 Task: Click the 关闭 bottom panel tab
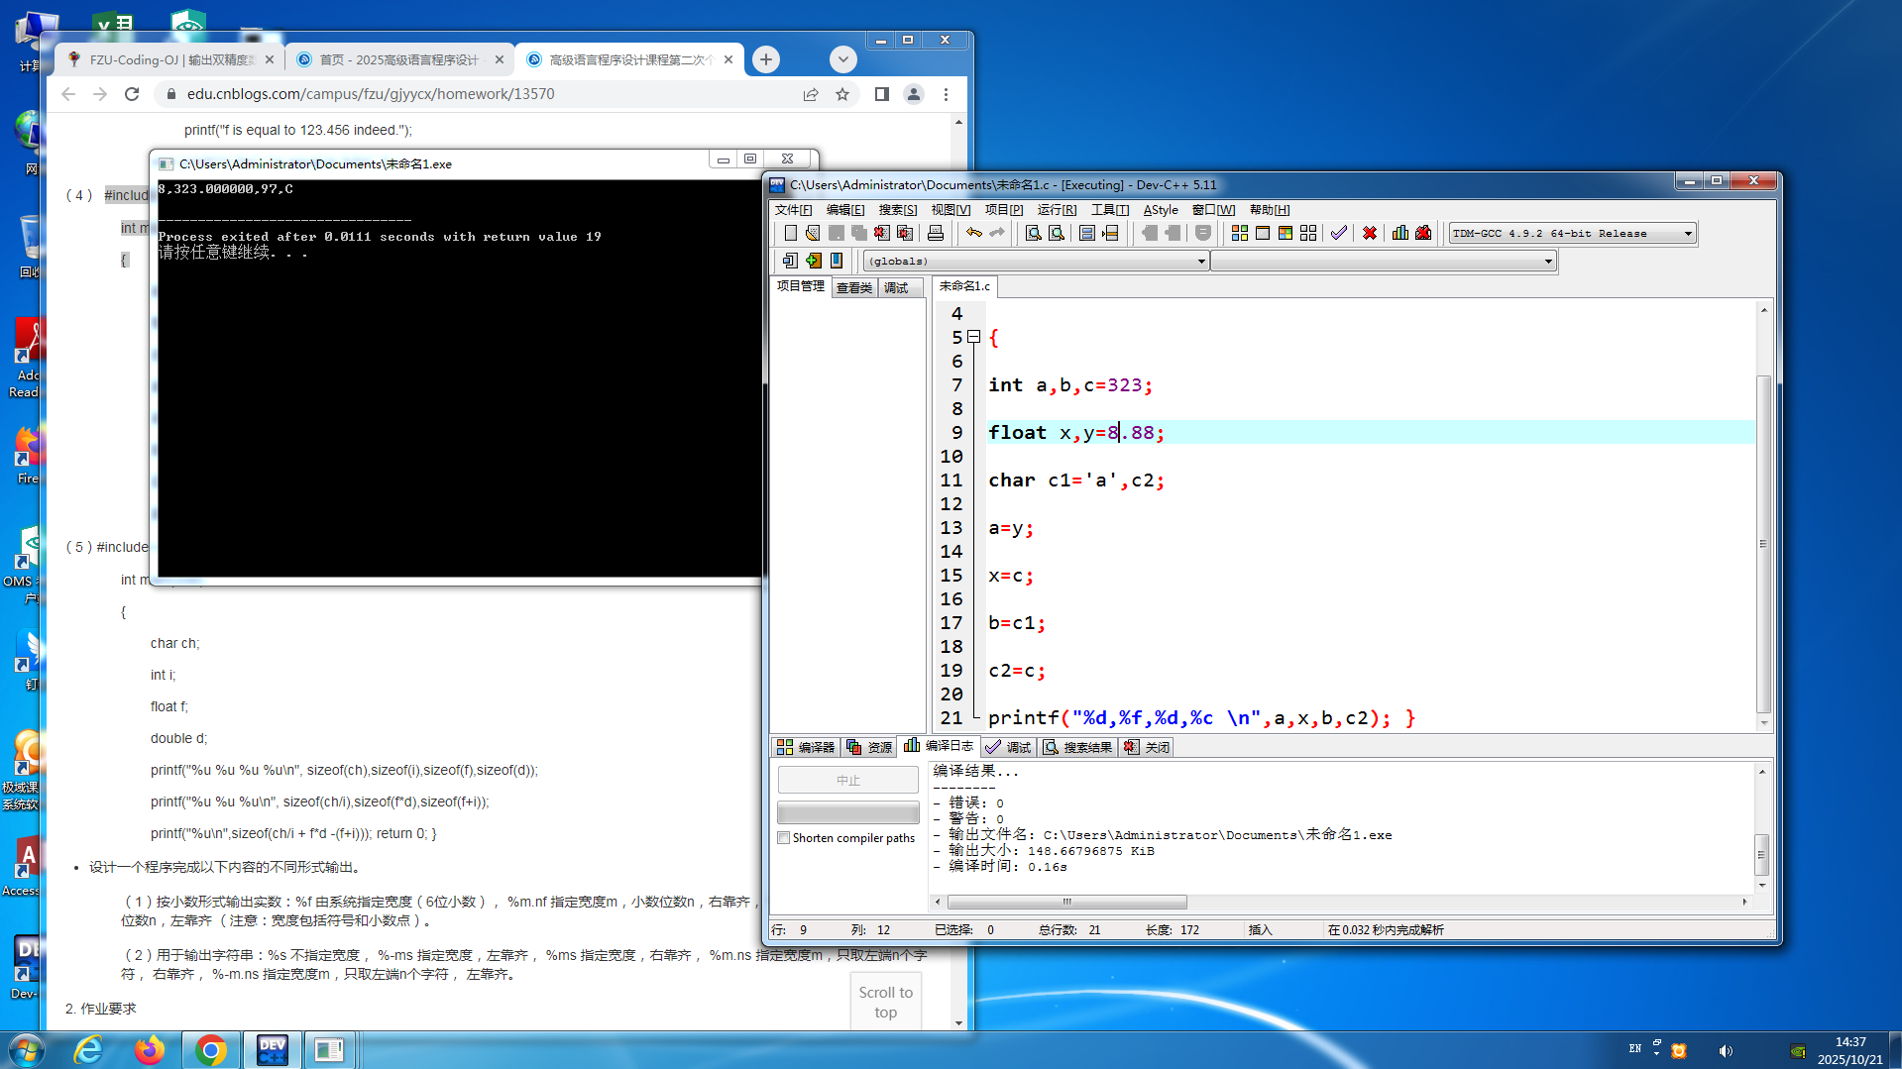pos(1147,747)
